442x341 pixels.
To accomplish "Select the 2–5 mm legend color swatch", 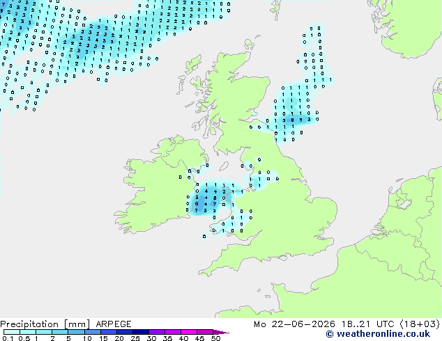I will tap(60, 332).
